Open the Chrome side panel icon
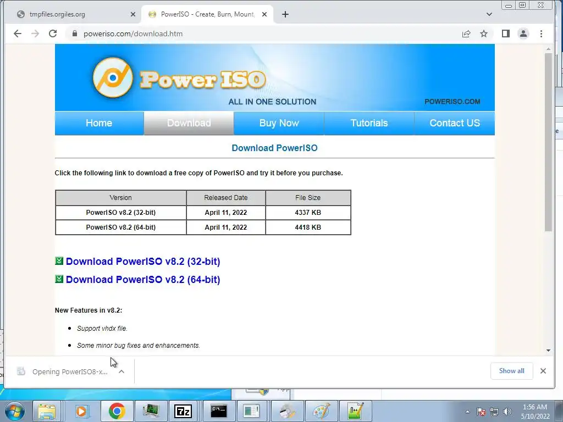 click(x=506, y=34)
